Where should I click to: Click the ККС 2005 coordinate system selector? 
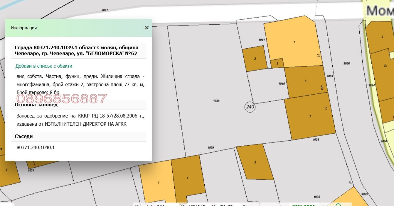click(303, 205)
